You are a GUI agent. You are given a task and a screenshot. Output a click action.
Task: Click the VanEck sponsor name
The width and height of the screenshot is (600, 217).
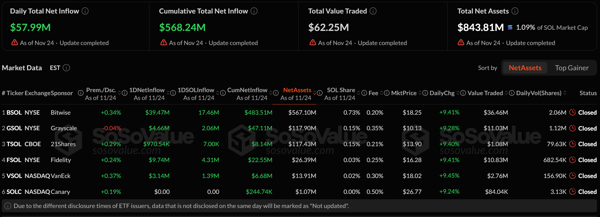[60, 176]
